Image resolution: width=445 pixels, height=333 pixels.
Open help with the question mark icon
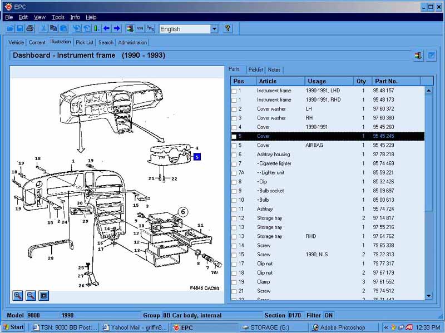228,28
